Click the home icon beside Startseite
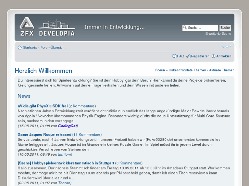The height and width of the screenshot is (186, 249). click(20, 47)
